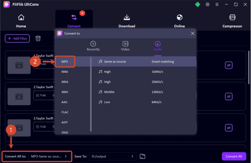Click the Smart matching text
This screenshot has width=251, height=163.
[x=163, y=61]
